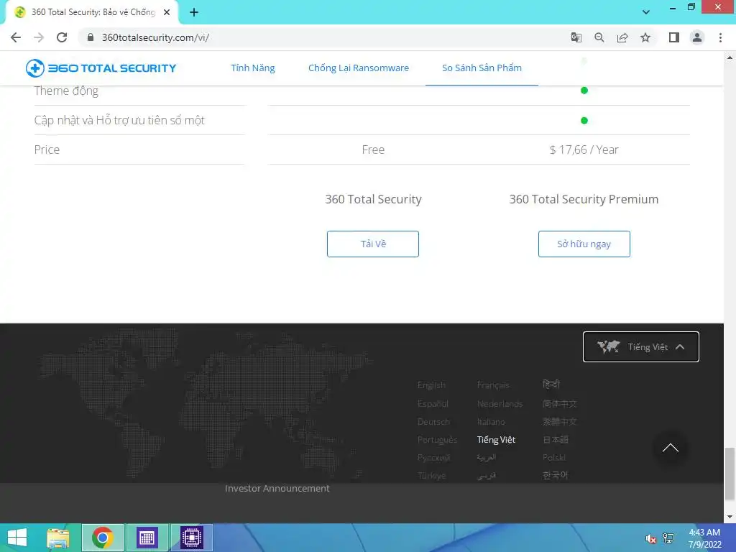This screenshot has width=736, height=552.
Task: Click the 360 Total Security logo
Action: (x=101, y=68)
